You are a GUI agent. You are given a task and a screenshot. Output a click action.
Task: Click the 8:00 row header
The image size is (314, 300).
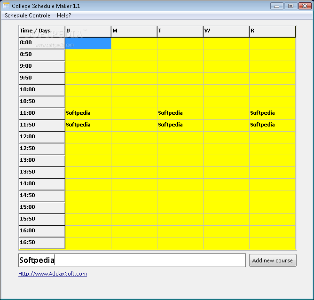[42, 43]
